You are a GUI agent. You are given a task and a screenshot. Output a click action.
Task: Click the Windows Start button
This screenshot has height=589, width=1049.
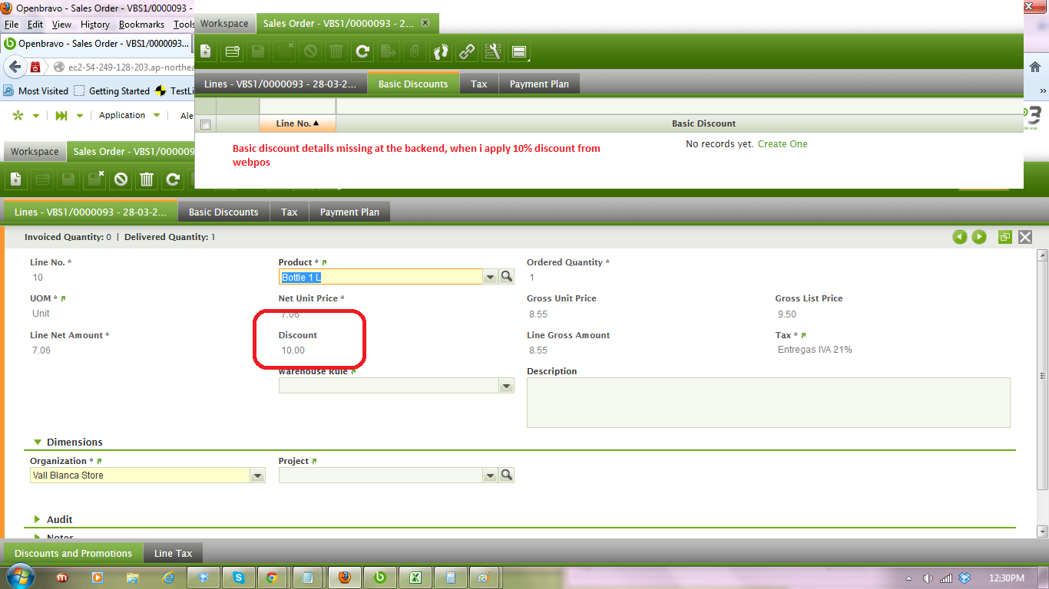[20, 577]
